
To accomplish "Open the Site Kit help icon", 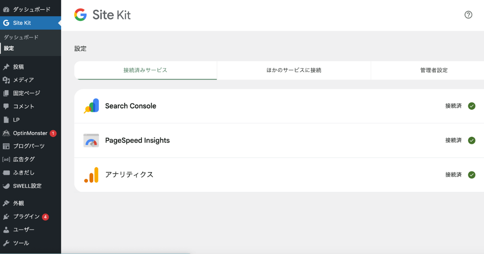I will (x=468, y=15).
